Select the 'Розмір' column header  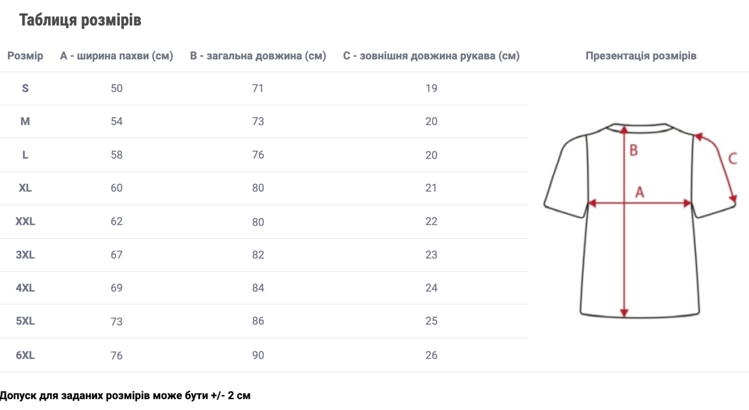coord(25,56)
